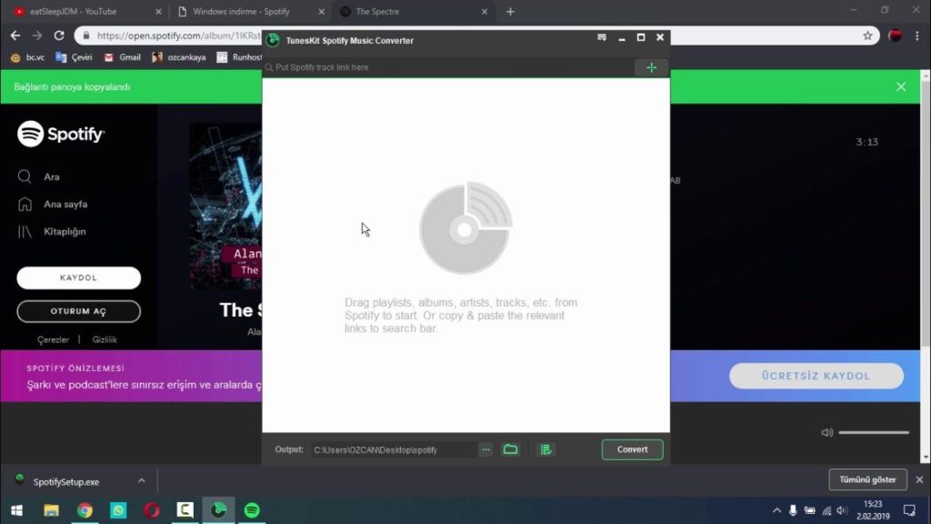
Task: Adjust Spotify web player volume slider
Action: pyautogui.click(x=874, y=432)
